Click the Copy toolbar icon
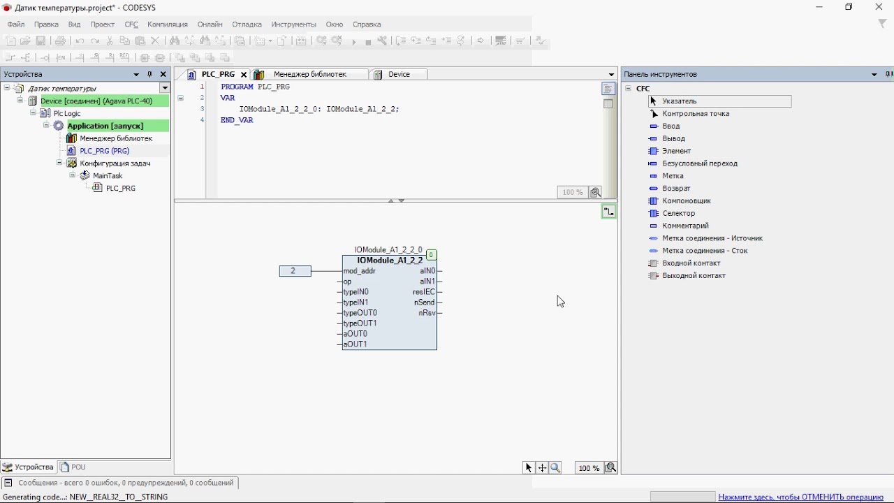 click(x=125, y=41)
